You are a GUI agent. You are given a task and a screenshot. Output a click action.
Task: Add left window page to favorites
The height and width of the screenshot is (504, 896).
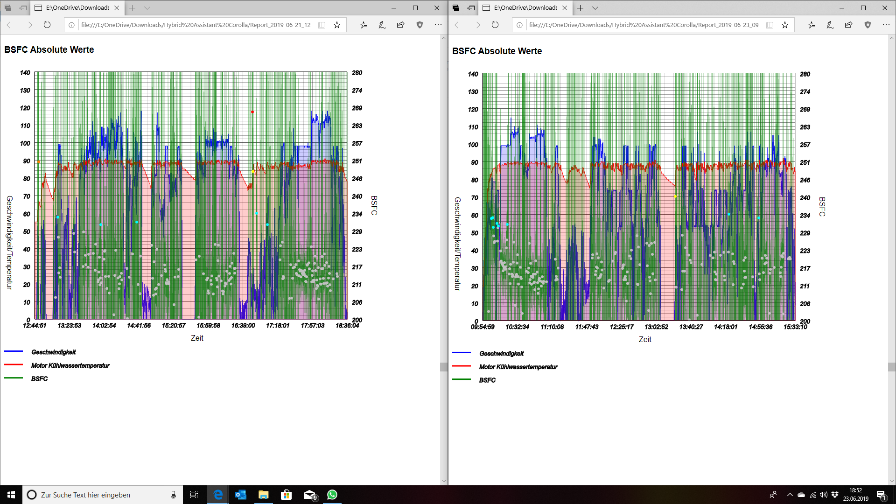pyautogui.click(x=337, y=25)
